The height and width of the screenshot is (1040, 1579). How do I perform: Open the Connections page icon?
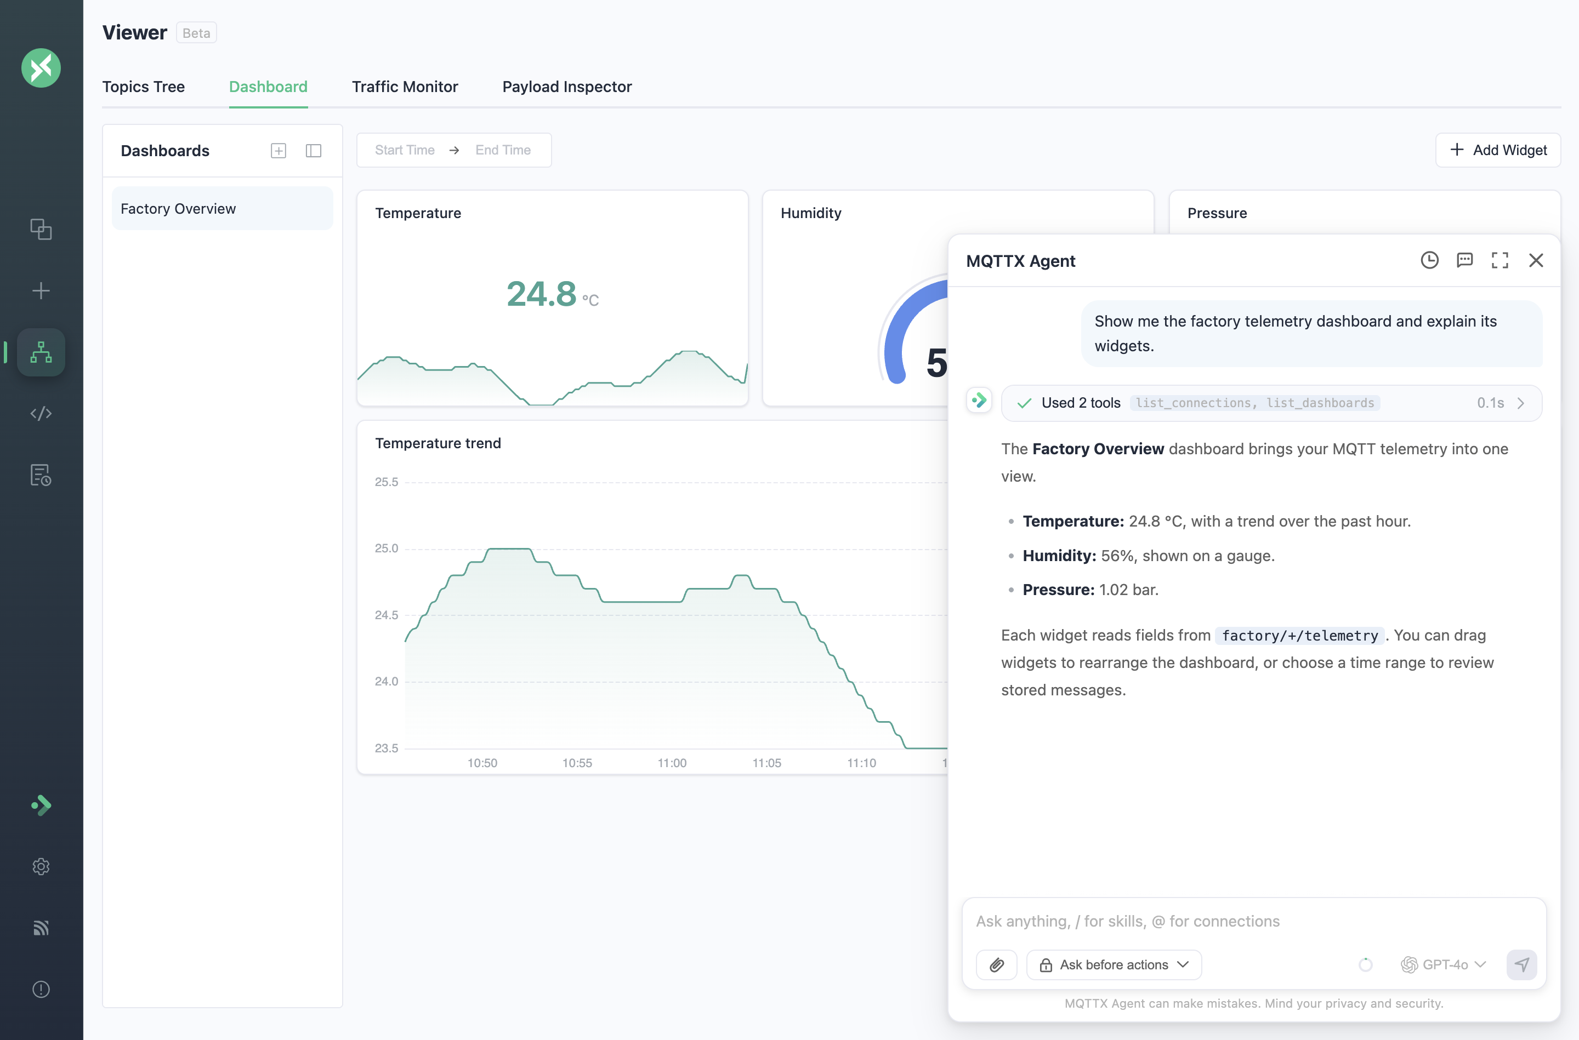(x=41, y=229)
